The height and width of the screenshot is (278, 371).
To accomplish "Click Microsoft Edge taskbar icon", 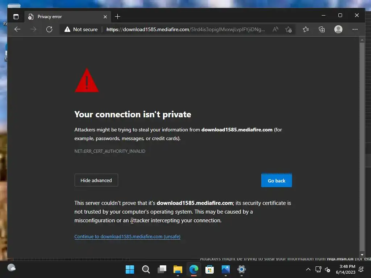I will 193,269.
